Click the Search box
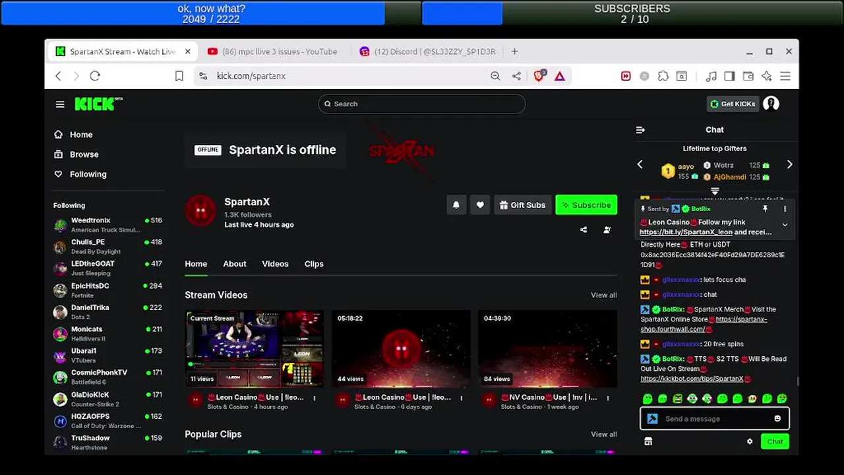Viewport: 844px width, 475px height. click(x=422, y=104)
